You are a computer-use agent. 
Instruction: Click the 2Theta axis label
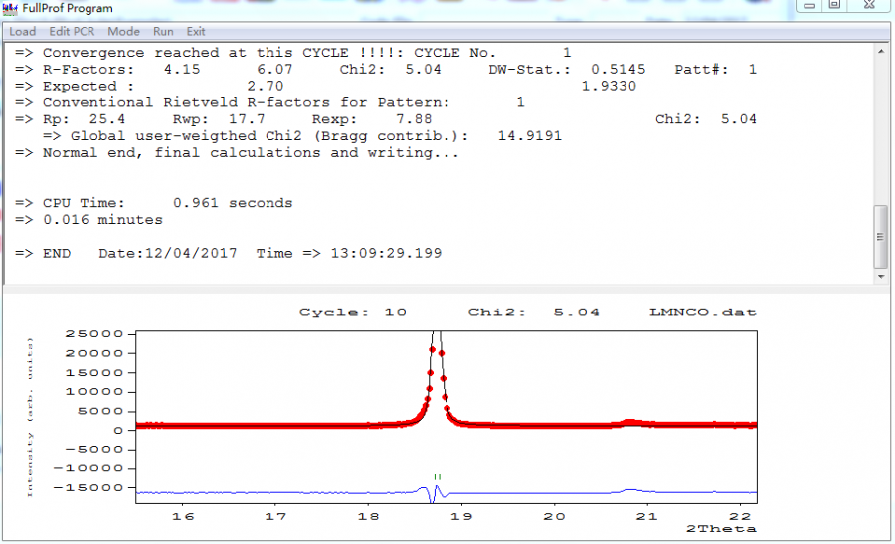pos(721,529)
